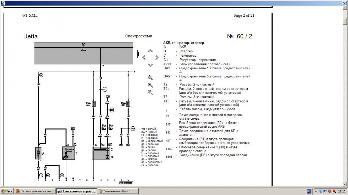Click color code 'sw = чёрный'

150,132
